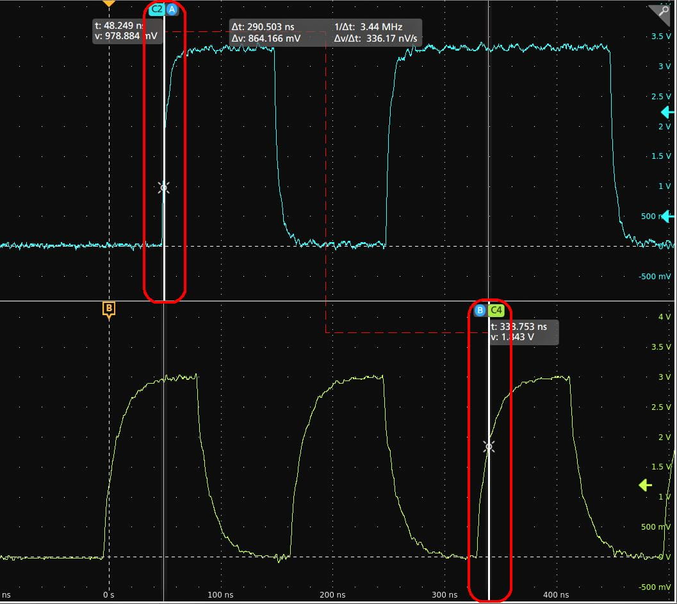The height and width of the screenshot is (604, 677).
Task: Click the orange B trigger marker
Action: pos(109,311)
